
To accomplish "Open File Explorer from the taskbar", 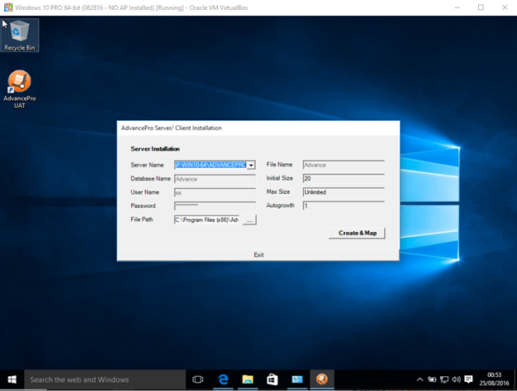I will (x=247, y=379).
